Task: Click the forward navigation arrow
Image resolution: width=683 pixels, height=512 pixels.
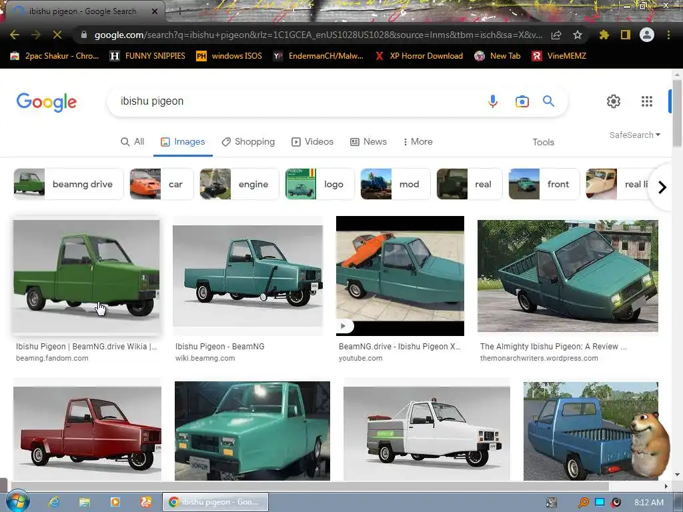Action: click(x=36, y=35)
